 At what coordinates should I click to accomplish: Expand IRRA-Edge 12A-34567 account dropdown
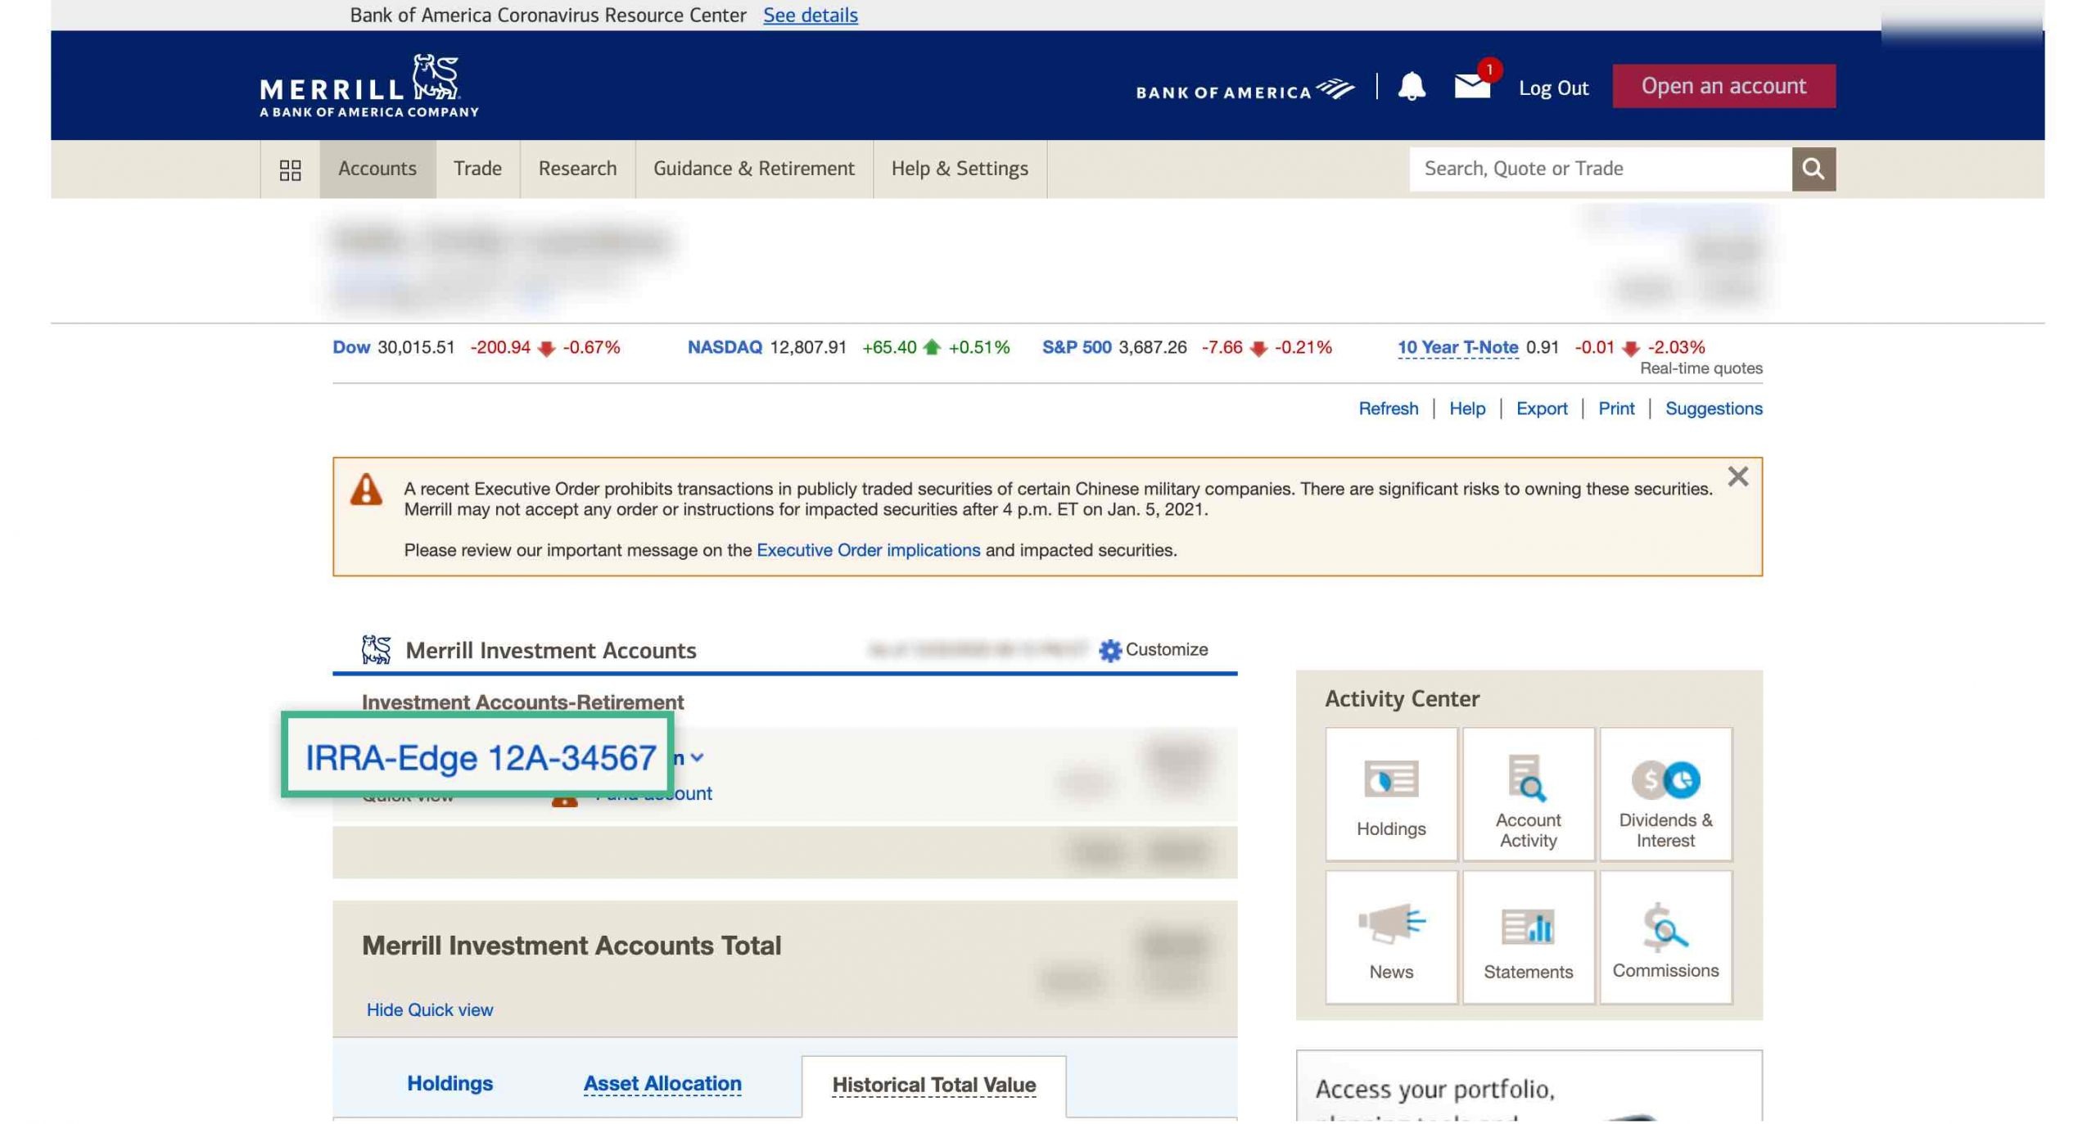pos(700,756)
